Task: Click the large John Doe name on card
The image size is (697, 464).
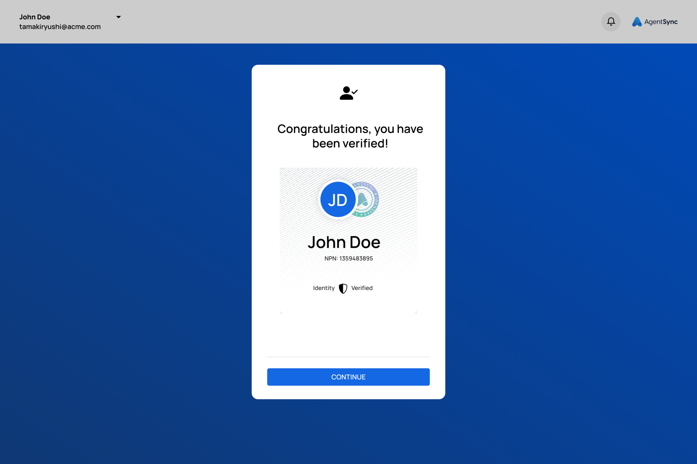Action: [x=344, y=242]
